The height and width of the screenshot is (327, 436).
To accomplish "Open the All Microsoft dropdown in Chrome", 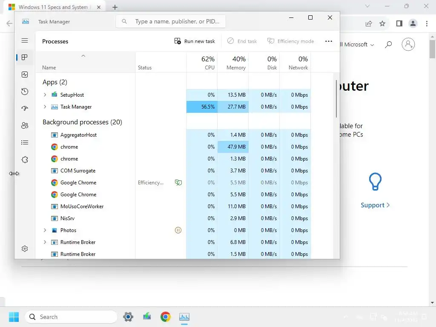I will coord(357,44).
